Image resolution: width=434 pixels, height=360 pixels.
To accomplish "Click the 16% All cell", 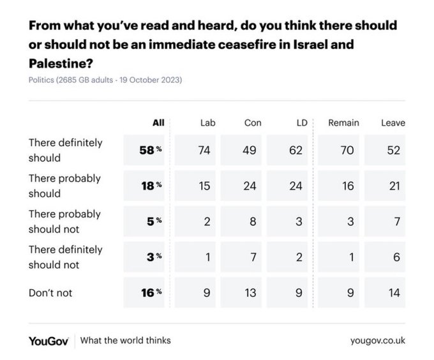I will (149, 292).
